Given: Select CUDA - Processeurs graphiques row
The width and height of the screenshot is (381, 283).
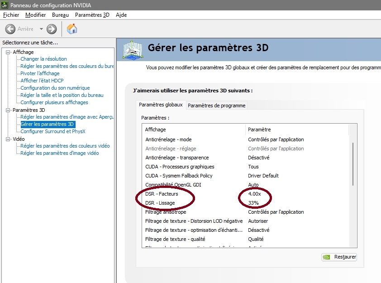Looking at the screenshot, I should click(246, 167).
